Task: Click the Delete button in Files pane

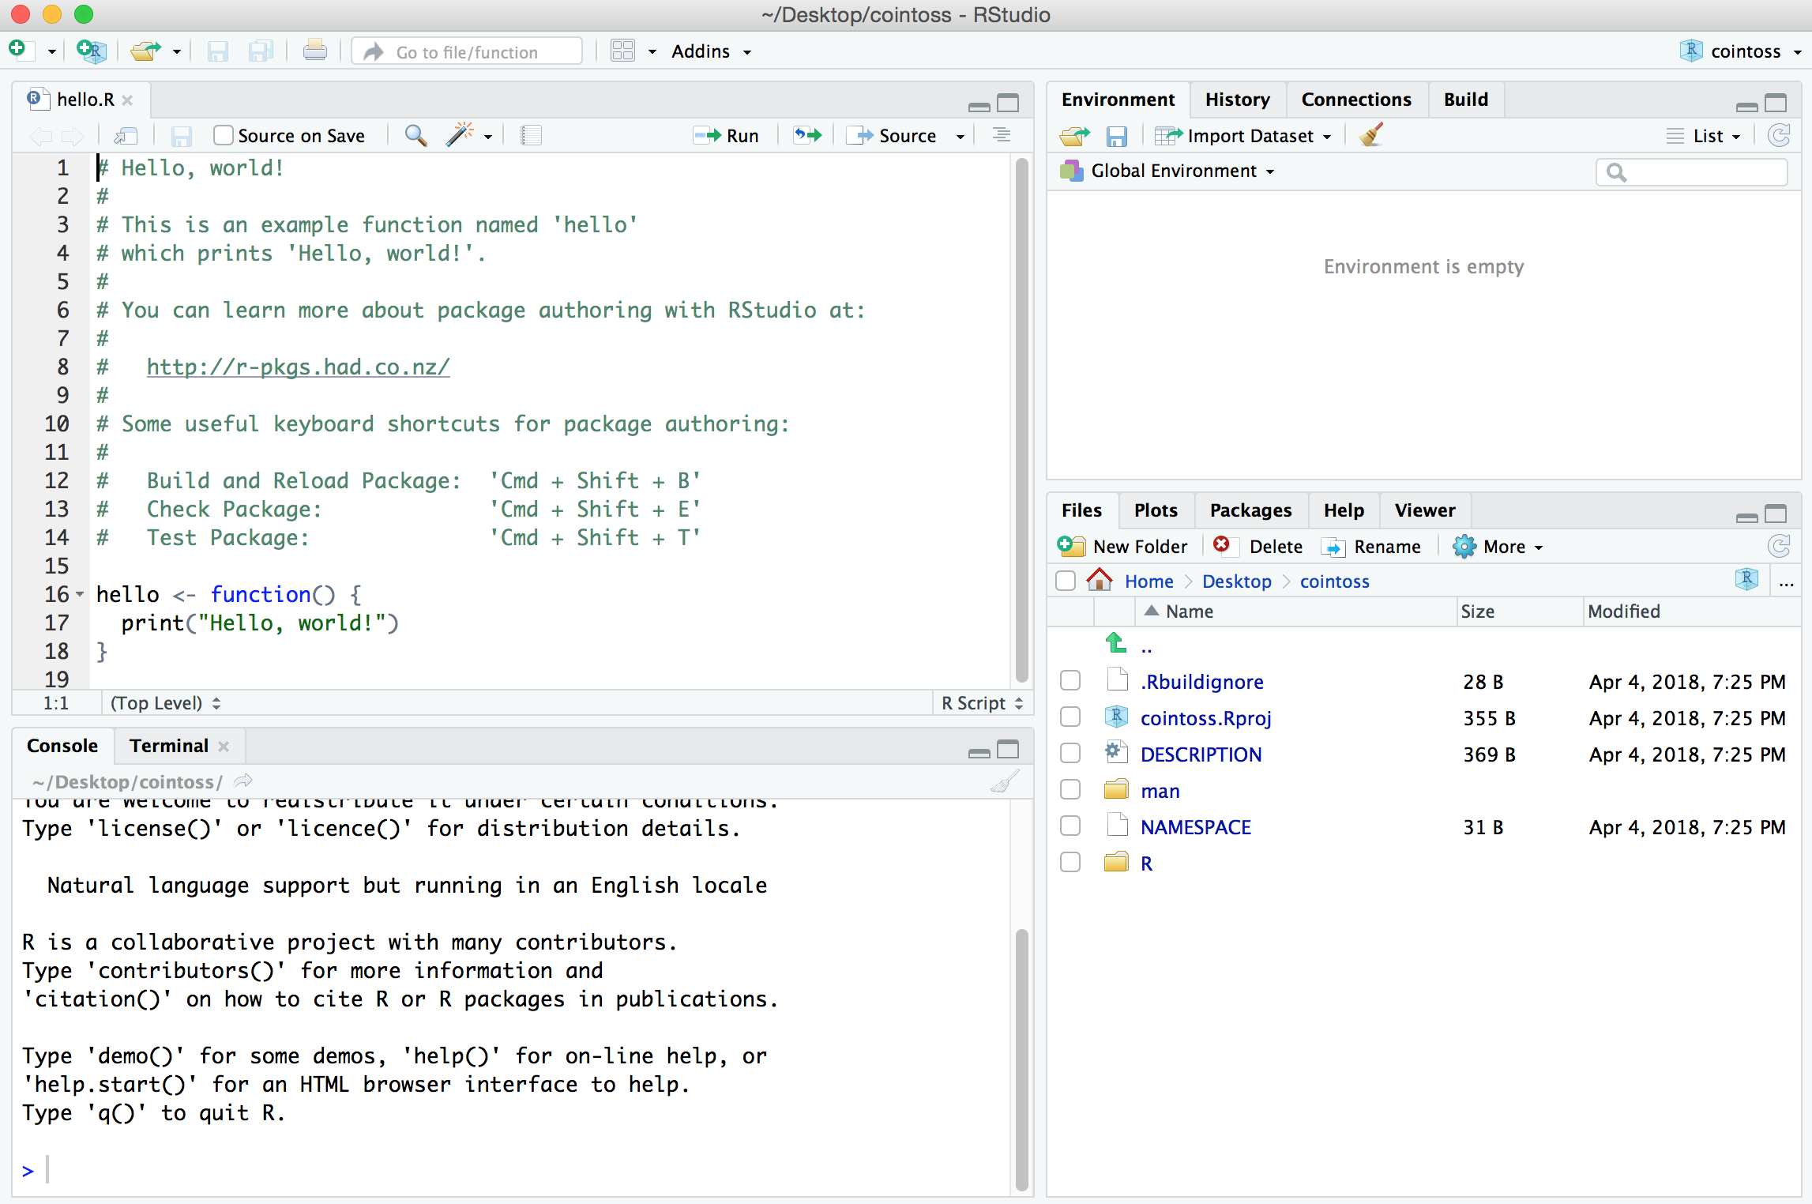Action: (x=1257, y=547)
